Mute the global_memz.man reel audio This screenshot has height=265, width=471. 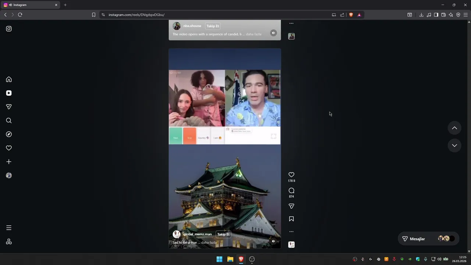click(273, 241)
